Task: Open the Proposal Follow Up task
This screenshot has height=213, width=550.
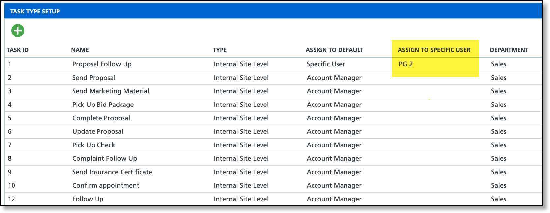Action: [102, 64]
